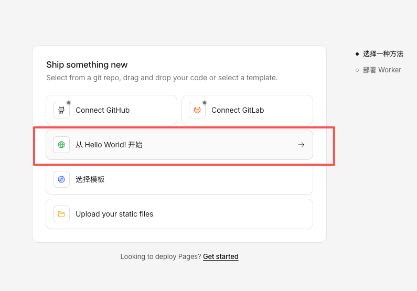Viewport: 417px width, 291px height.
Task: Select Upload your static files option
Action: point(114,214)
